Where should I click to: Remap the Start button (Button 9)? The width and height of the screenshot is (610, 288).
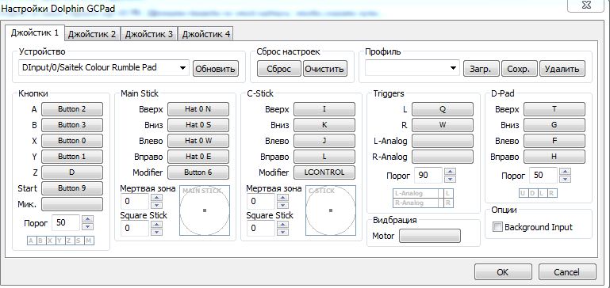[x=72, y=188]
